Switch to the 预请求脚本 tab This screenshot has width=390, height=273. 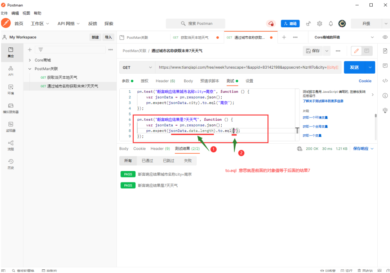click(x=210, y=81)
